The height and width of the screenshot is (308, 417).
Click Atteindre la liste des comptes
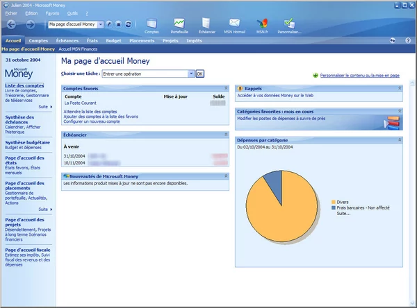[x=90, y=112]
